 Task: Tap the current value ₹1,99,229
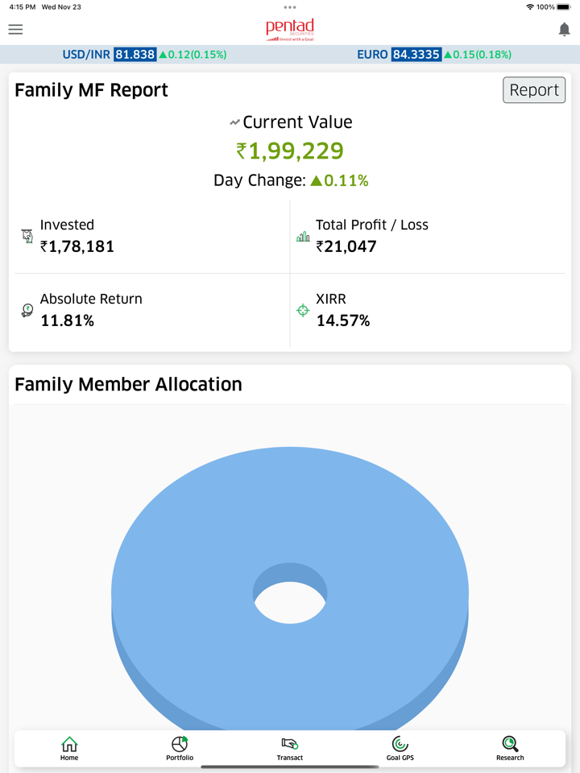[x=290, y=151]
